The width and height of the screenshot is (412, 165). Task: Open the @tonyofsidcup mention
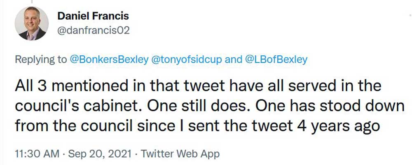[x=188, y=59]
